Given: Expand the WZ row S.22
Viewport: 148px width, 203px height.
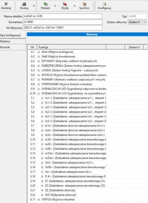Looking at the screenshot, I should click(42, 195).
